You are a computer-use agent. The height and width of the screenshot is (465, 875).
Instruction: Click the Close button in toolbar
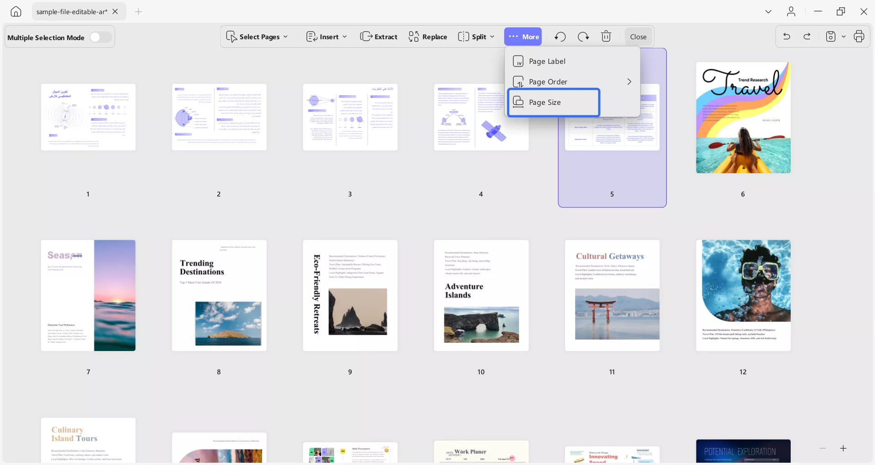638,36
